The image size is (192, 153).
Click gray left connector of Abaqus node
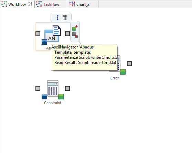pyautogui.click(x=38, y=34)
